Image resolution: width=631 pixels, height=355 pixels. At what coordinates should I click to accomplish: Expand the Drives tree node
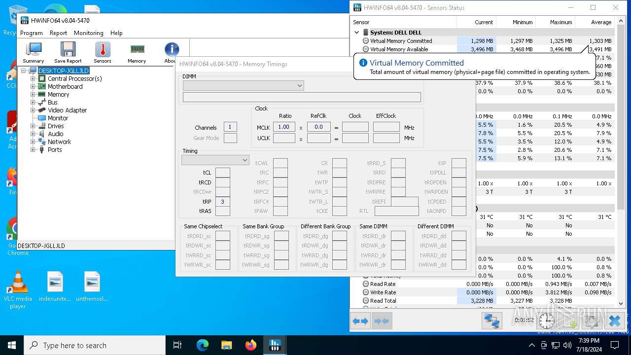pos(33,126)
